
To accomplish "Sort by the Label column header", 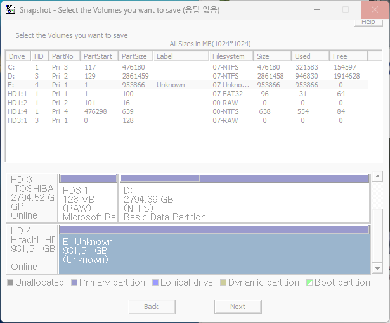I will tap(181, 56).
